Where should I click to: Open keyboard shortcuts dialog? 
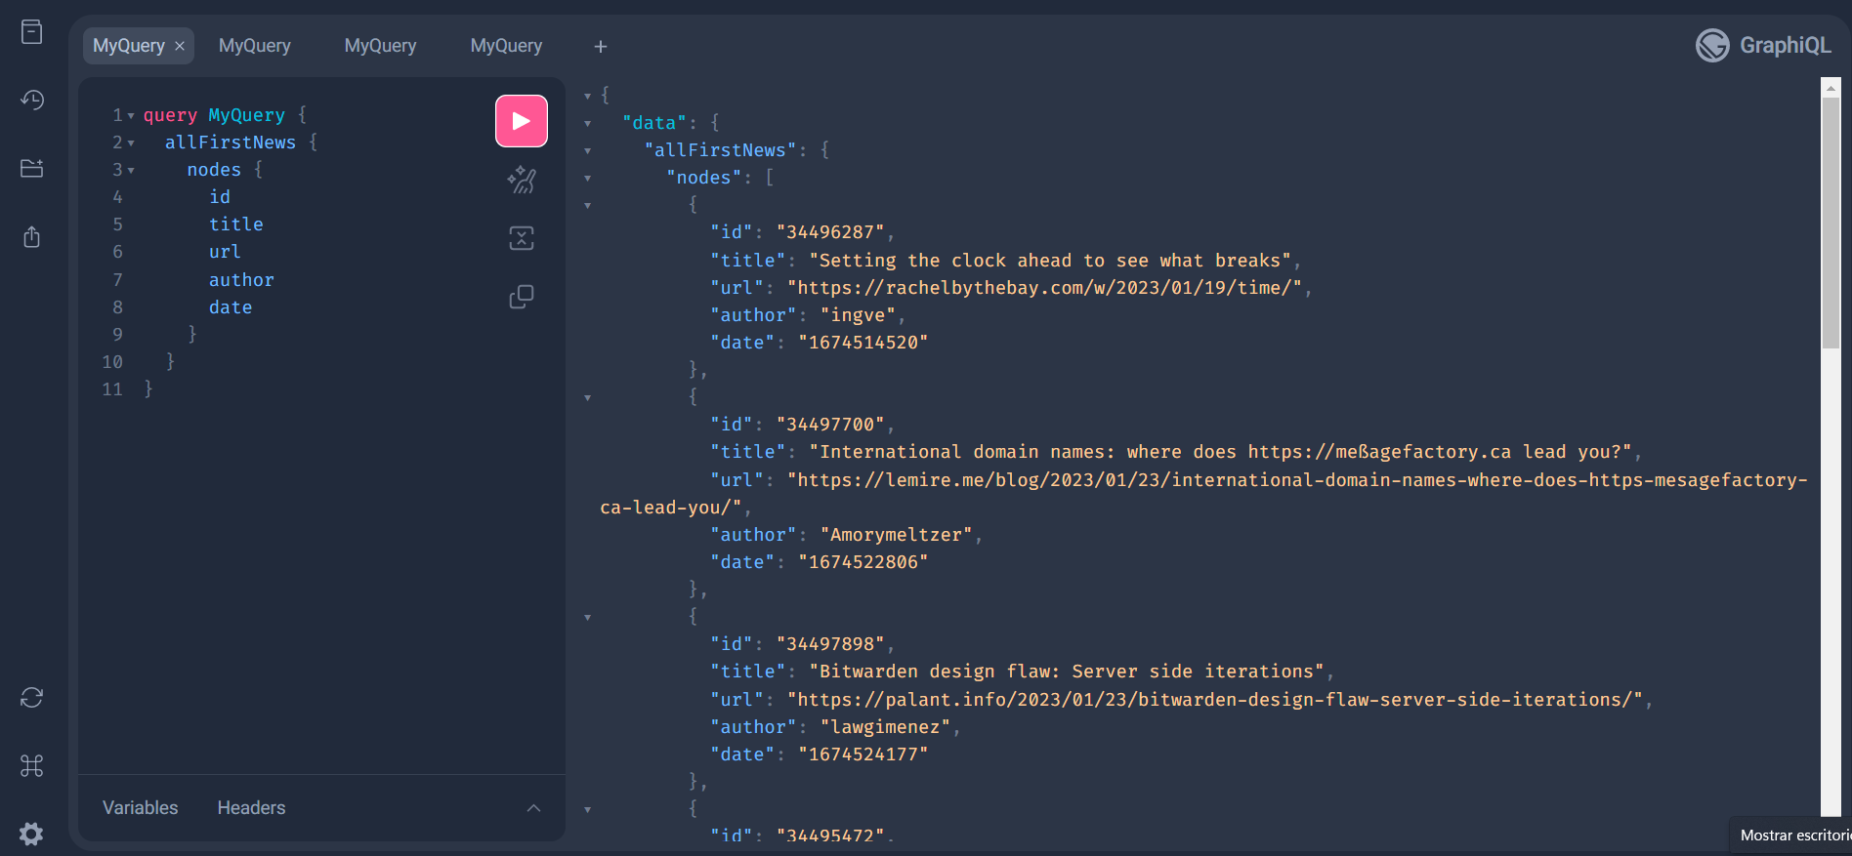[x=32, y=766]
